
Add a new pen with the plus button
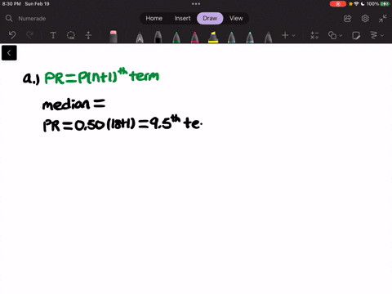point(285,35)
